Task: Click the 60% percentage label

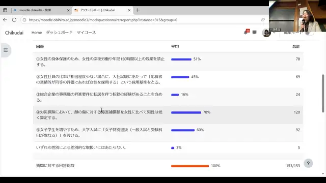Action: pyautogui.click(x=200, y=130)
